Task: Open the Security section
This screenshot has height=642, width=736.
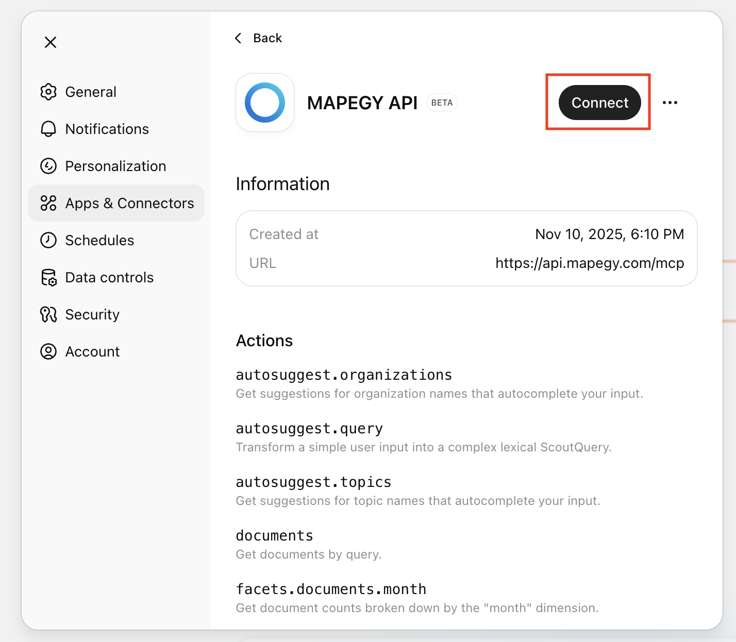Action: [116, 314]
